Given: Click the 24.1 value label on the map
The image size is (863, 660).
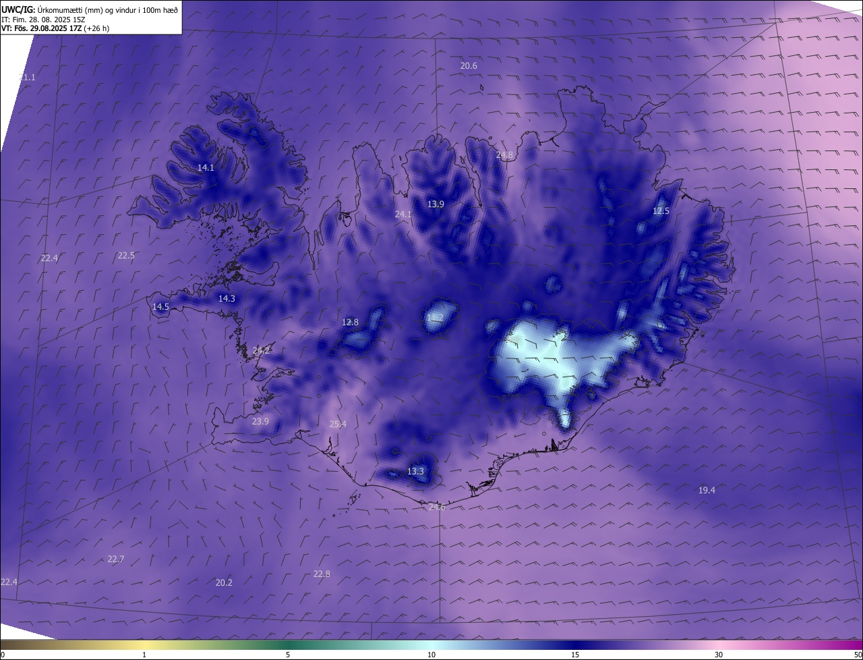Looking at the screenshot, I should (403, 214).
